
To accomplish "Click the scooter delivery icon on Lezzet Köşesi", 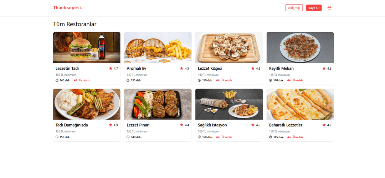I will (x=218, y=80).
